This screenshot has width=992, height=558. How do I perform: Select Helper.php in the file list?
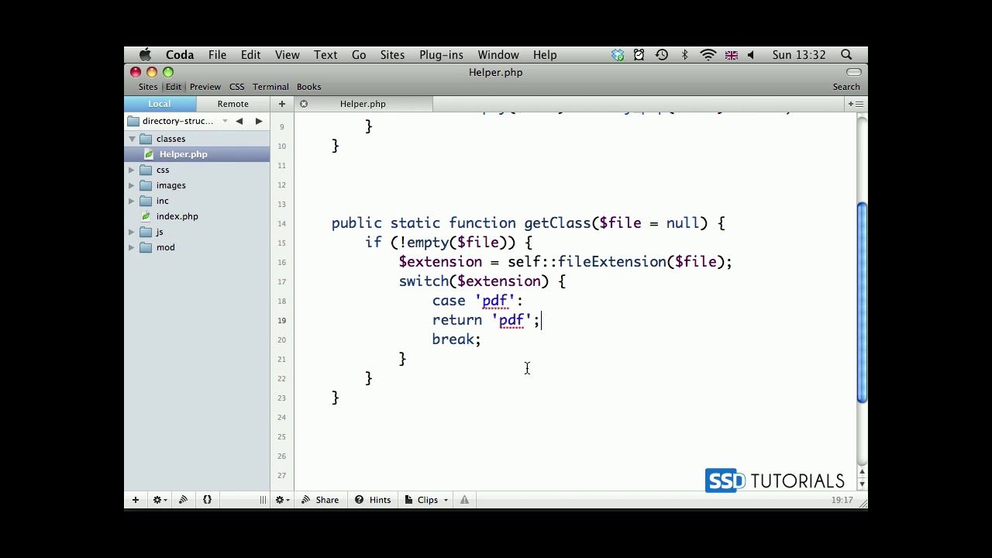pyautogui.click(x=197, y=154)
